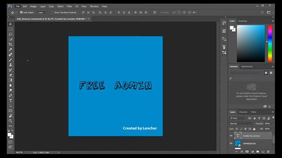This screenshot has width=282, height=158.
Task: Switch to the Adjustments tab
Action: pyautogui.click(x=247, y=66)
